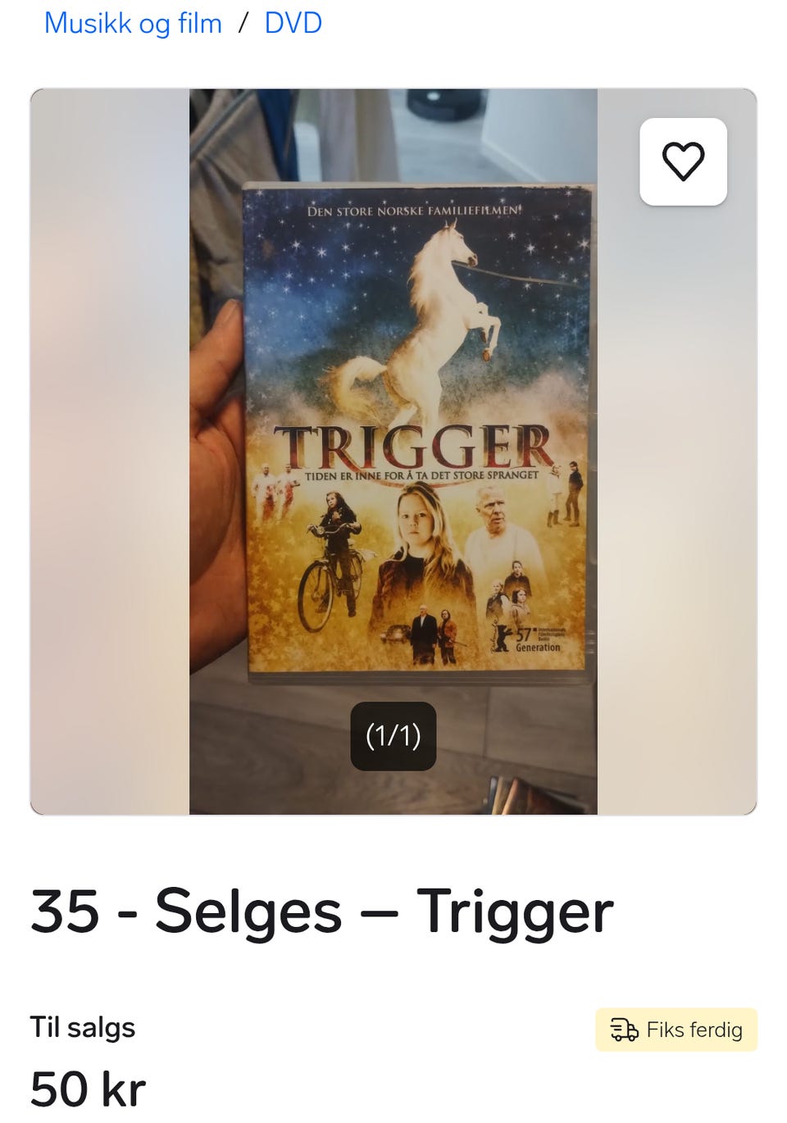Screen dimensions: 787x1123
Task: Tap the (1/1) image counter overlay
Action: 393,736
